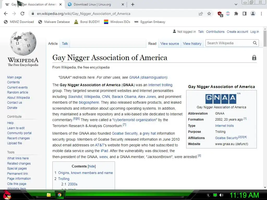Viewport: 267px width, 200px height.
Task: Open the Chrome profile avatar
Action: click(253, 14)
